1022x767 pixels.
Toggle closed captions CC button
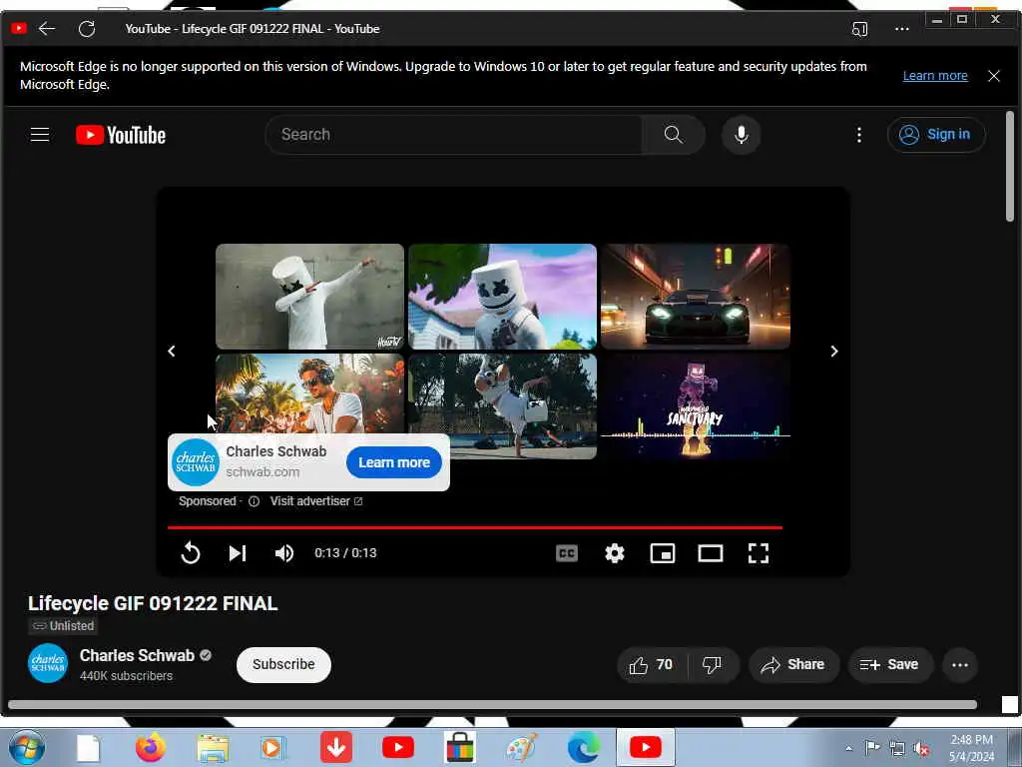pos(567,553)
